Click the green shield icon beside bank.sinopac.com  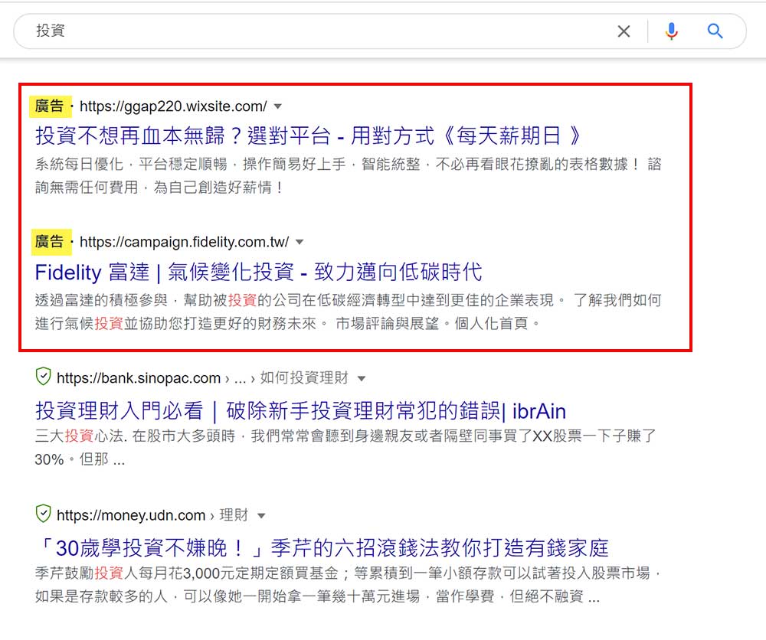point(44,377)
